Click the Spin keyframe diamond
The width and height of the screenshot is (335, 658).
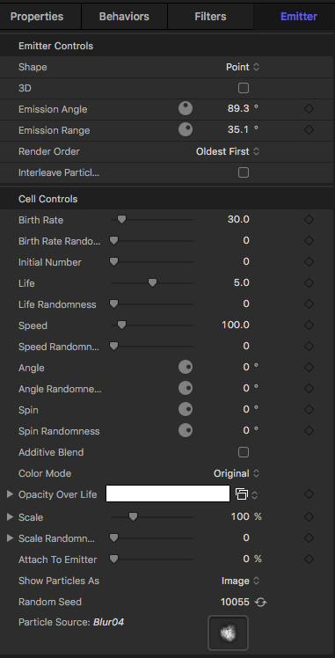point(309,409)
